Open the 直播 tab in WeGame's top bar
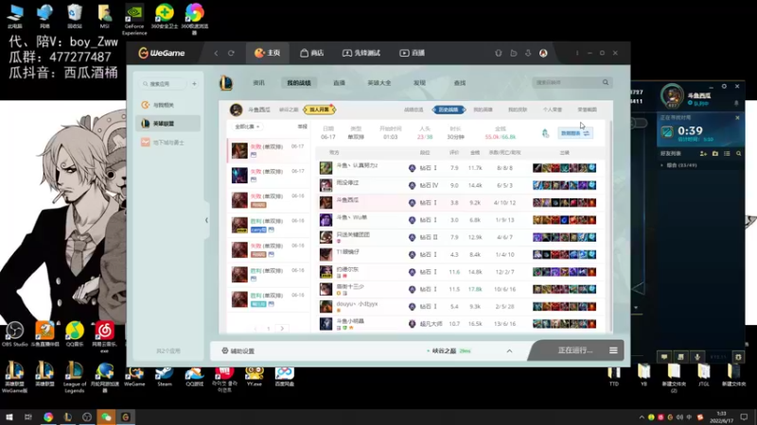This screenshot has height=425, width=757. [413, 53]
